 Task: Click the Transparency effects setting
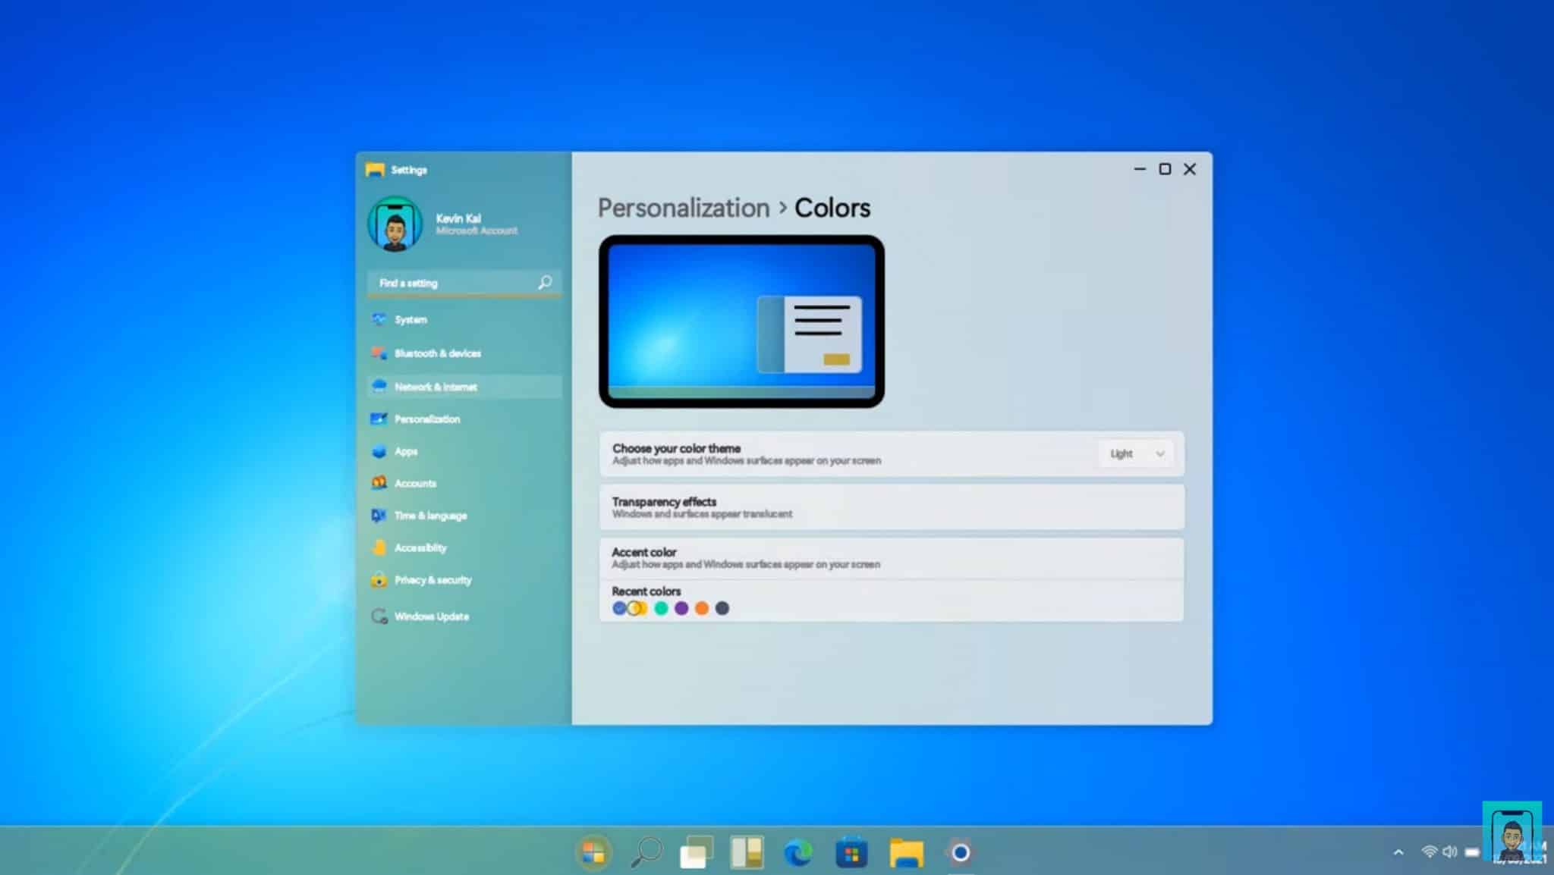point(892,506)
